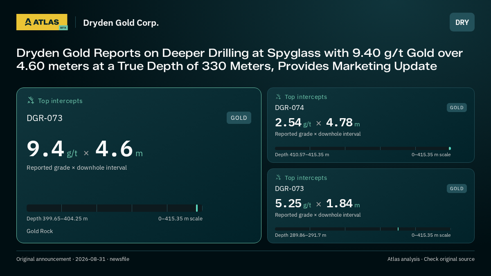Click the ATLAS logo badge
This screenshot has width=491, height=276.
click(x=42, y=22)
